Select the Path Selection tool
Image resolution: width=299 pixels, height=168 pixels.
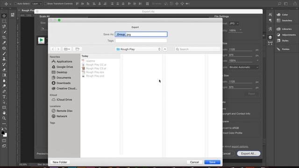[4, 102]
